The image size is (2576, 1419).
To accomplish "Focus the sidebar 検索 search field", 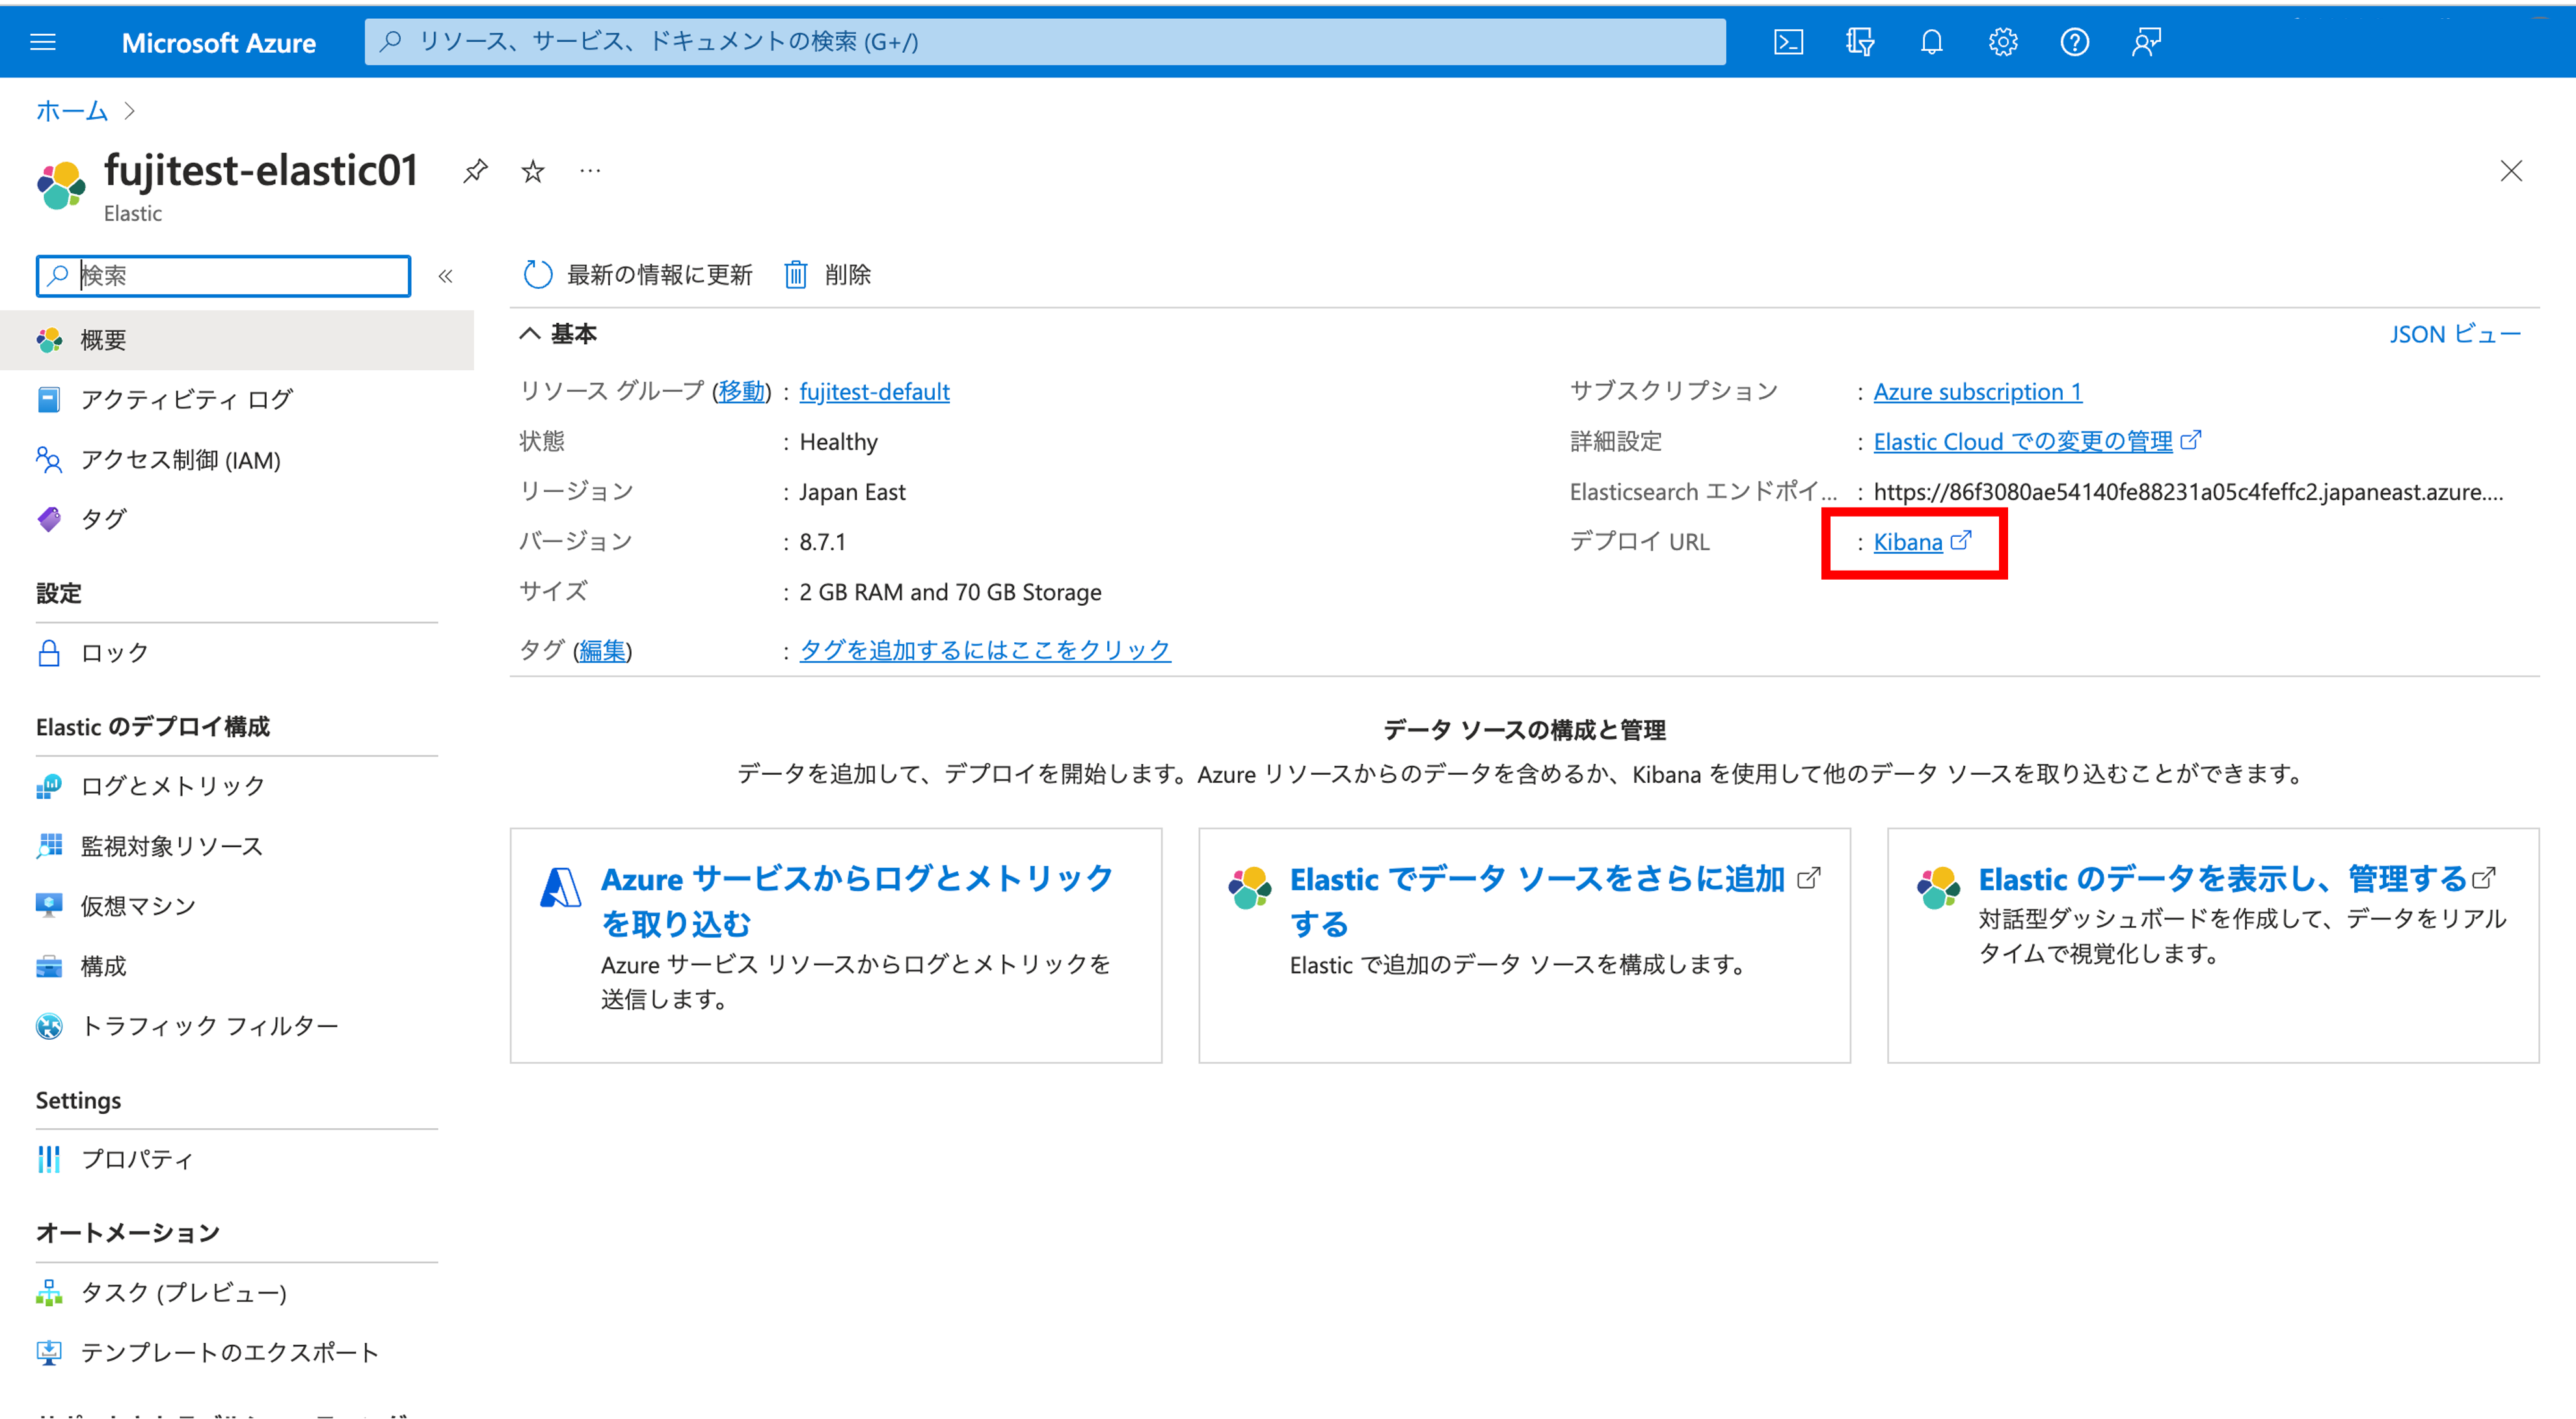I will [x=223, y=276].
